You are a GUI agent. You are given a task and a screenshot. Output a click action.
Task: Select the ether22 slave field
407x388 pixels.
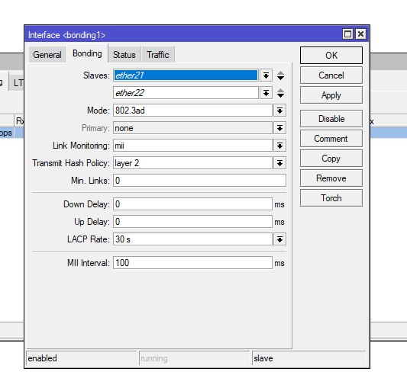pyautogui.click(x=186, y=93)
